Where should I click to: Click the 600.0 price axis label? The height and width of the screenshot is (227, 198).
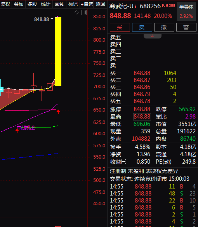99,134
